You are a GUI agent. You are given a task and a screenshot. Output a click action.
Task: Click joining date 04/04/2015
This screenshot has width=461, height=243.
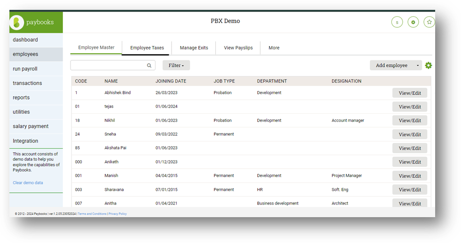pos(166,176)
